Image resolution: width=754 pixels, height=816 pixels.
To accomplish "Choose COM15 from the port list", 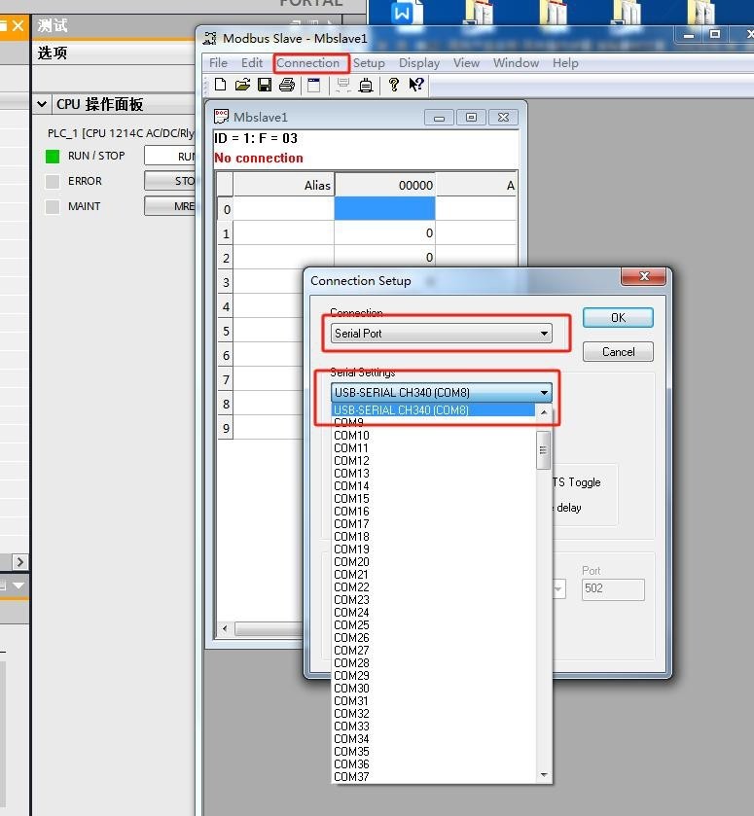I will (x=433, y=499).
